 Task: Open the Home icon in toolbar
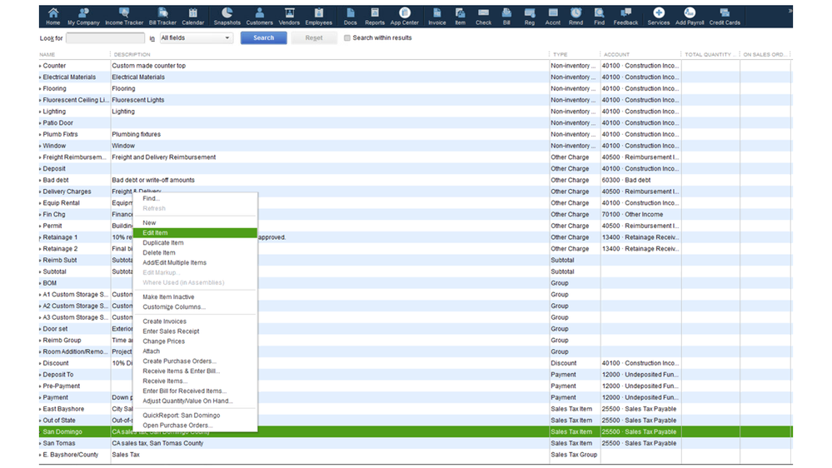click(53, 17)
